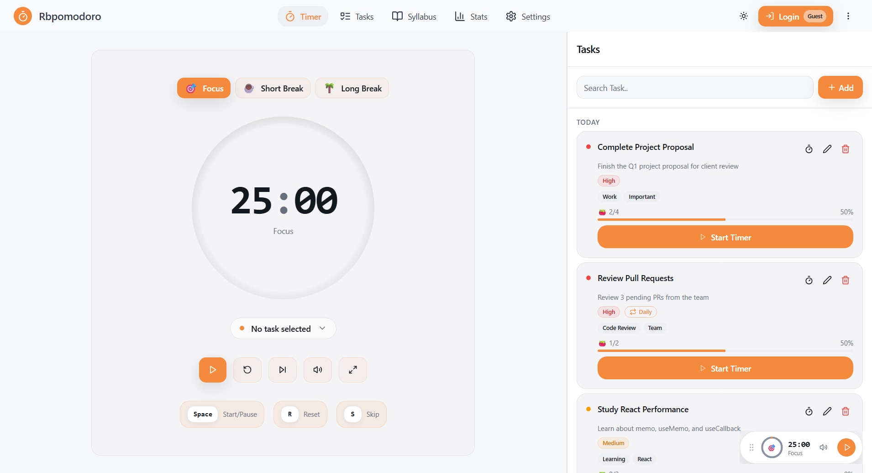Click the stopwatch icon on Complete Project Proposal
The width and height of the screenshot is (872, 473).
[x=809, y=149]
